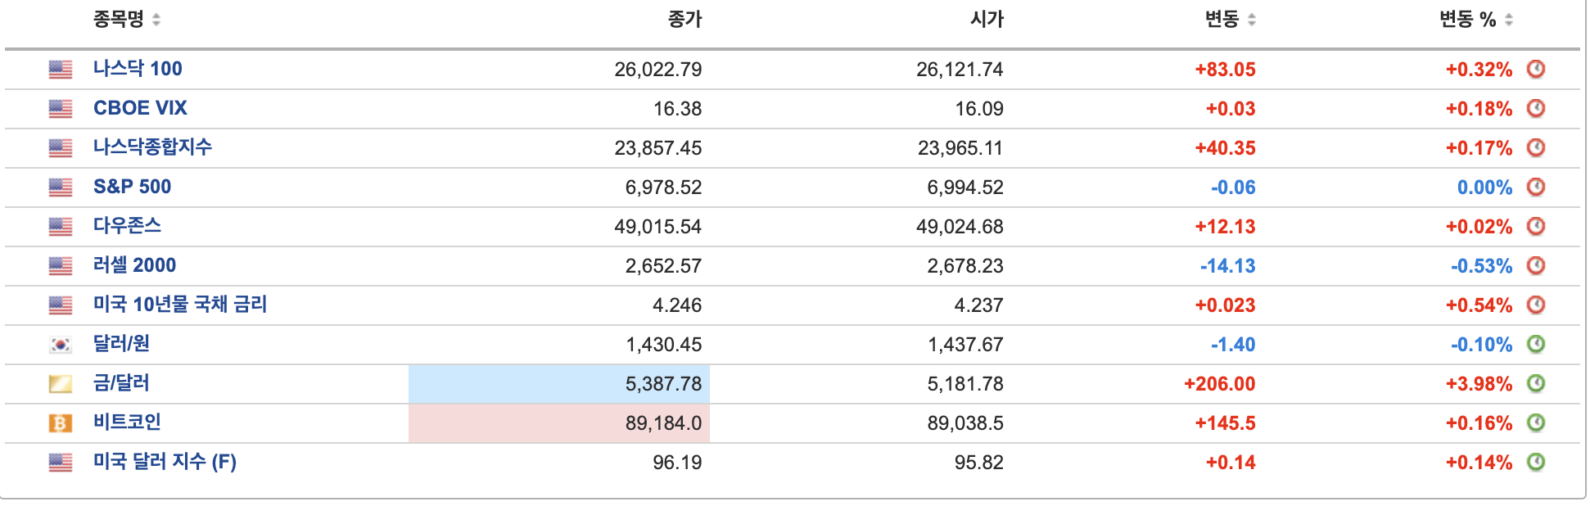
Task: Open the 미국 10년물 국채 금리 link
Action: tap(180, 305)
